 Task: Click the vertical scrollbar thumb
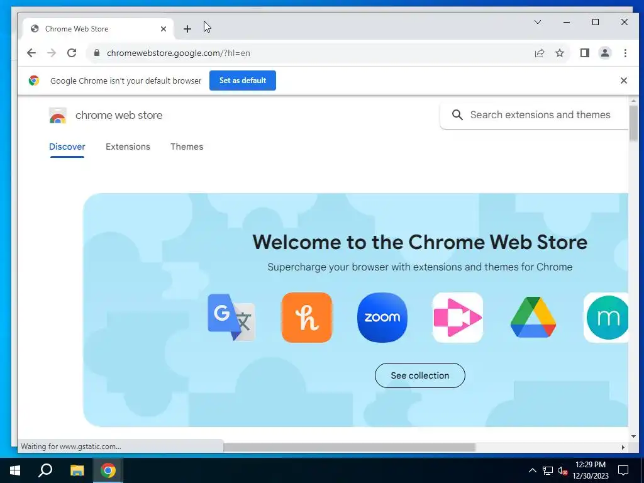tap(633, 123)
